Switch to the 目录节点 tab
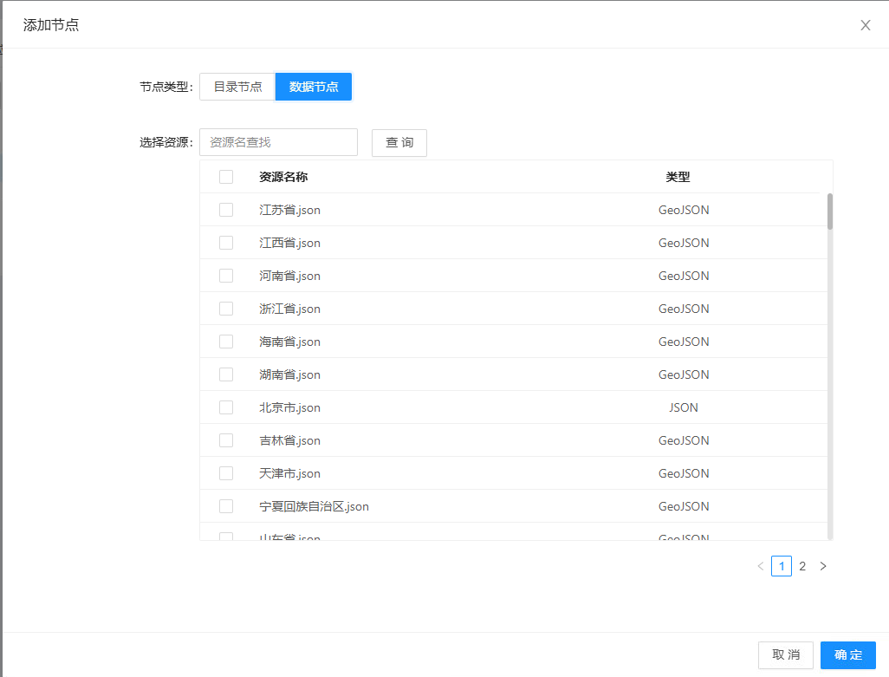 point(237,86)
